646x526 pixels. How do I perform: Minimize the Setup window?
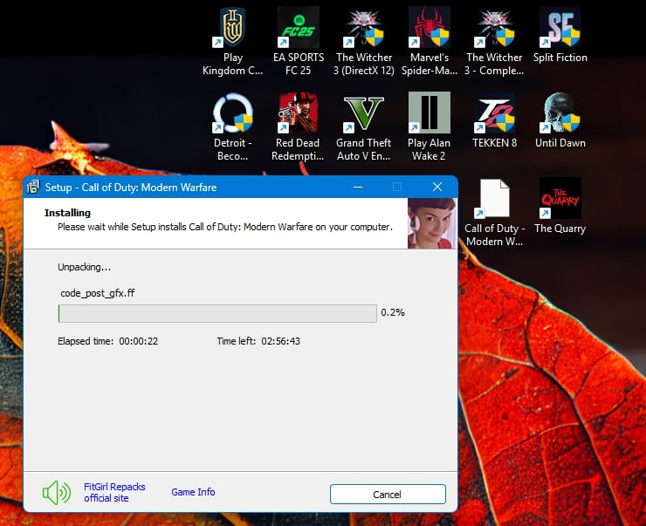pos(358,187)
